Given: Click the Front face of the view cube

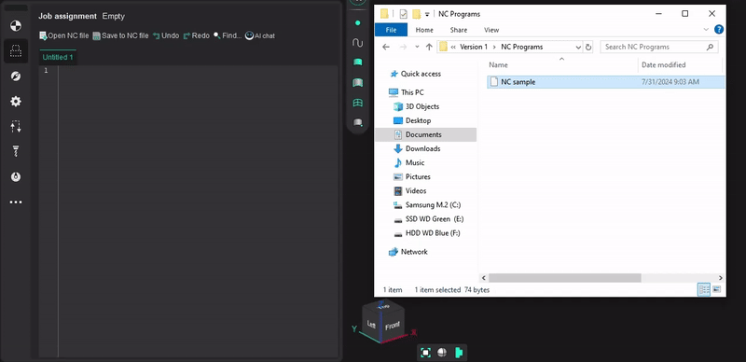Looking at the screenshot, I should [x=393, y=327].
